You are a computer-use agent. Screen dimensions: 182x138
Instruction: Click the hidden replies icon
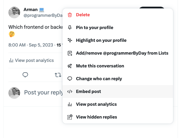pos(69,117)
